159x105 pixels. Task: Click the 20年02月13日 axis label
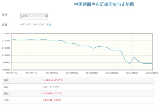point(11,73)
